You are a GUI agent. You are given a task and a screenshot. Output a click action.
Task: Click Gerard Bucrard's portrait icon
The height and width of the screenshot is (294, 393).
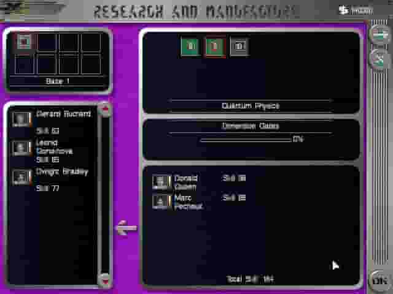pyautogui.click(x=22, y=119)
